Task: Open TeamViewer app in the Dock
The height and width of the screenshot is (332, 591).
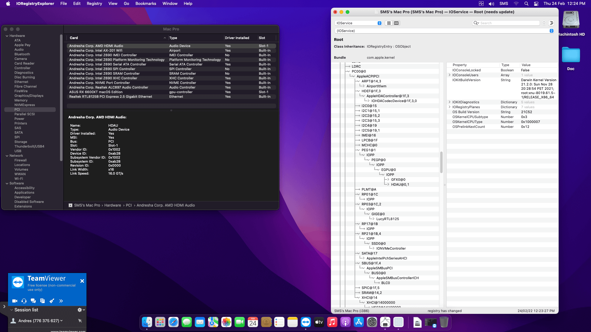Action: coord(306,322)
